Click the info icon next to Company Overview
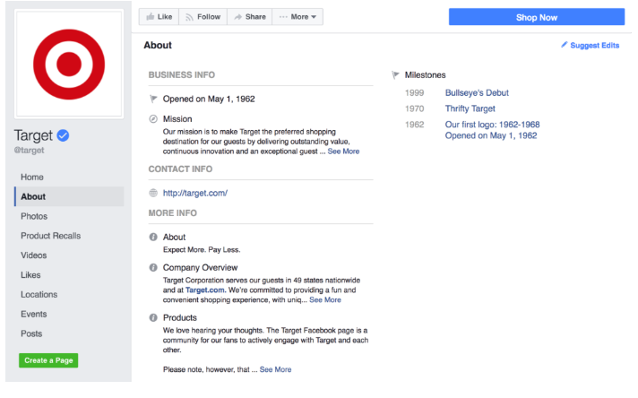This screenshot has width=638, height=398. point(153,268)
